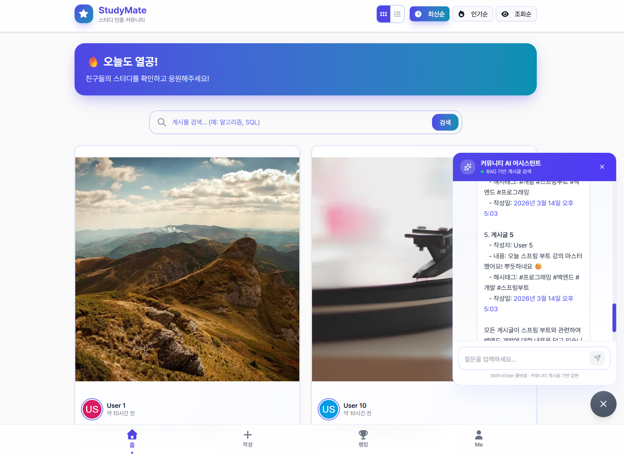Click the chat panel scrollbar thumb
Image resolution: width=624 pixels, height=454 pixels.
coord(614,318)
